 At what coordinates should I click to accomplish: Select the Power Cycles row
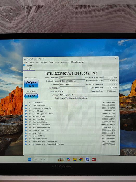tap(71, 133)
